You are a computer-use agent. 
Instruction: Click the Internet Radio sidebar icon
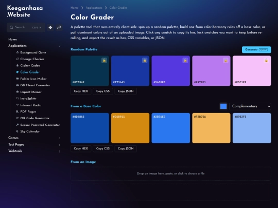18,105
